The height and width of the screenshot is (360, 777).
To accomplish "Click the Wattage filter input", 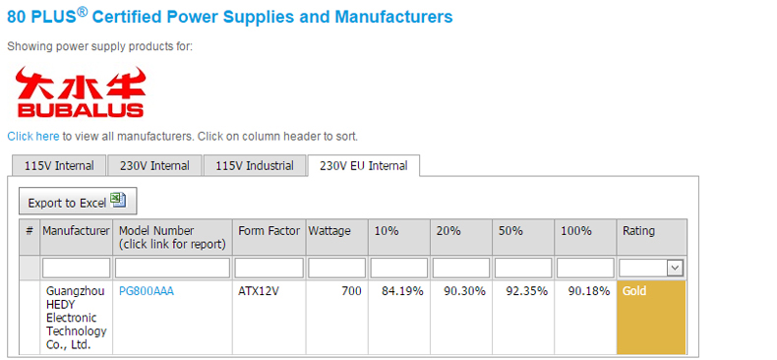I will click(x=337, y=269).
